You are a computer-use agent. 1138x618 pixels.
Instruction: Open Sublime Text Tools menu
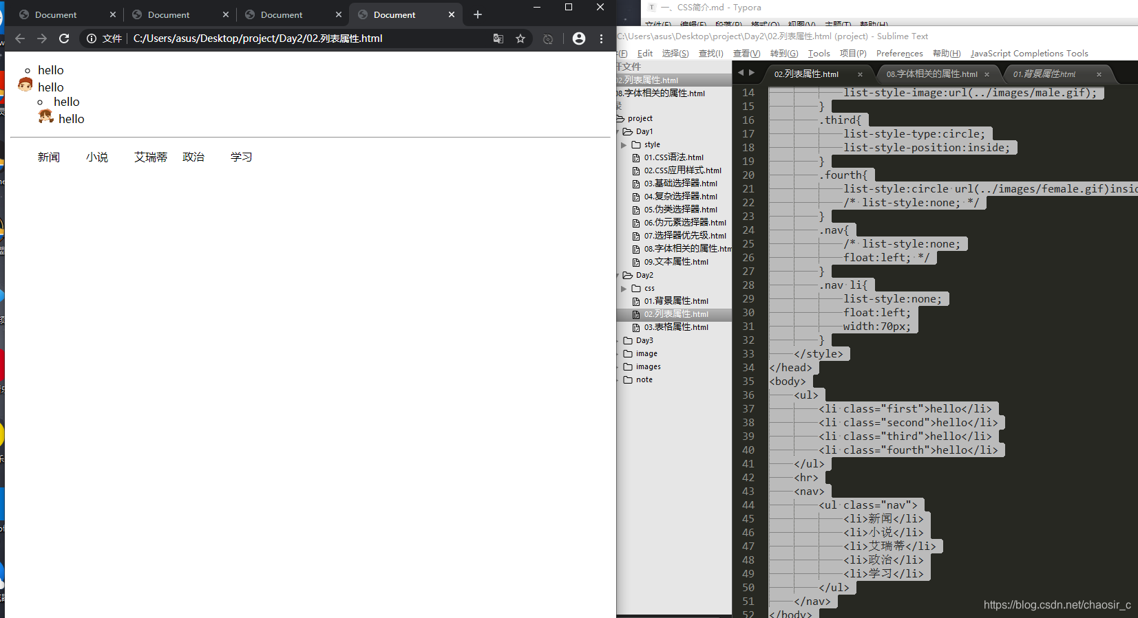[x=819, y=54]
